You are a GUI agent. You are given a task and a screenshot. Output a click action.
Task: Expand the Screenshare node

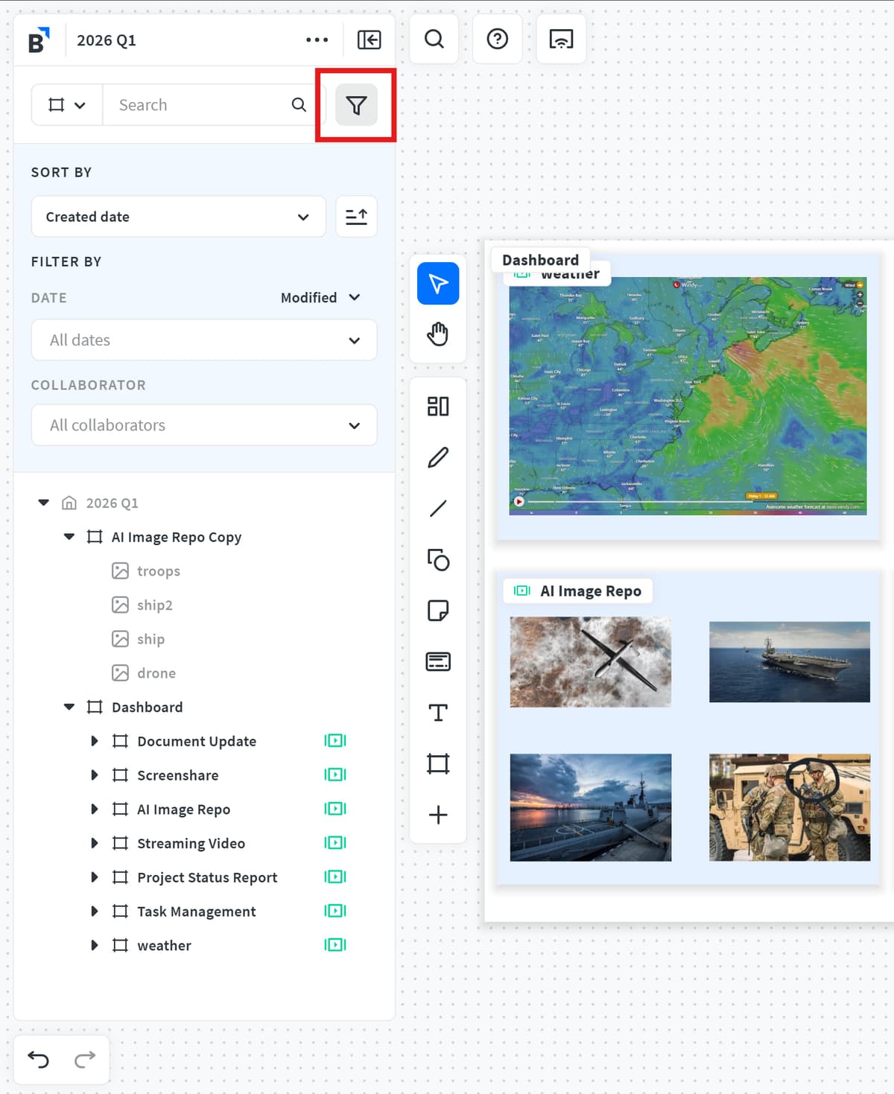[x=95, y=775]
